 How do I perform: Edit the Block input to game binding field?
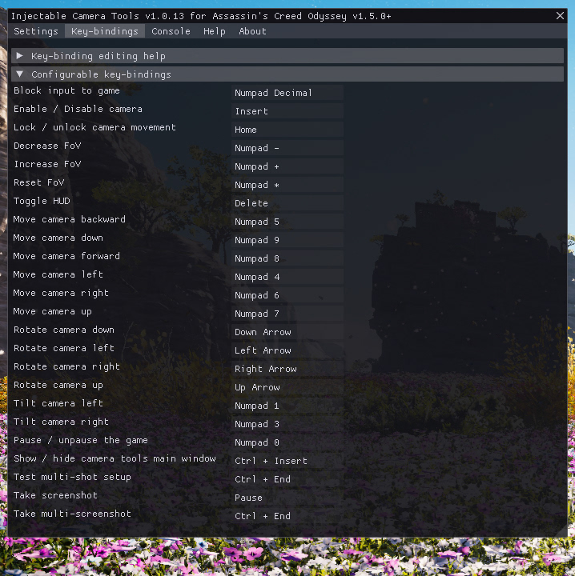287,93
